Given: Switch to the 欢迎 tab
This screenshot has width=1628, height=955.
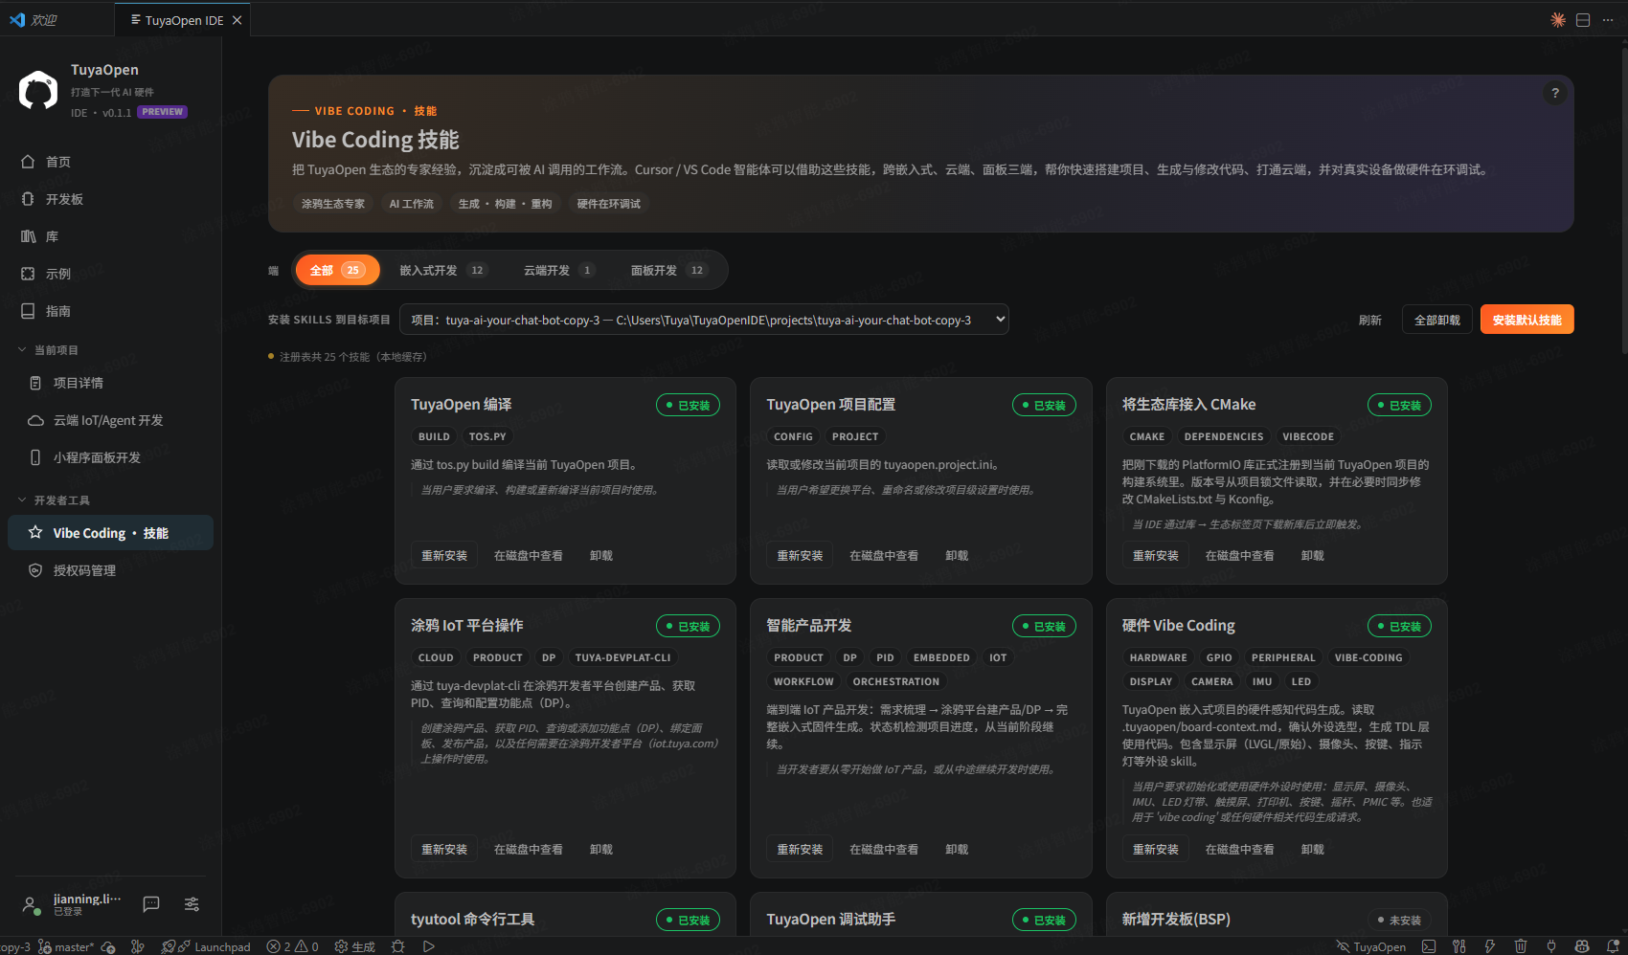Looking at the screenshot, I should pos(34,20).
